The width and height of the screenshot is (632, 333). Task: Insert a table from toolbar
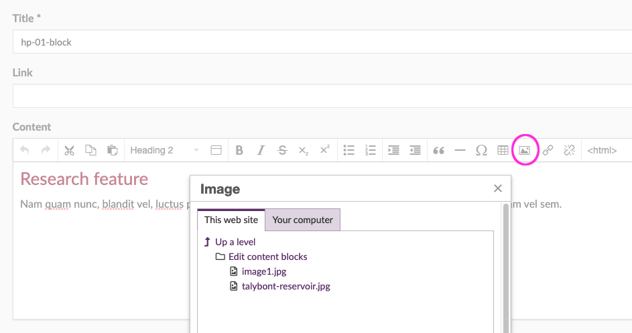click(503, 150)
